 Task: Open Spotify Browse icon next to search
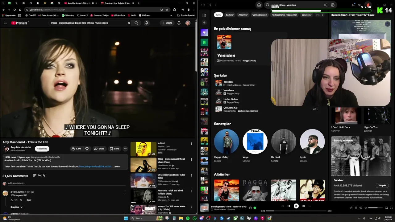(333, 5)
